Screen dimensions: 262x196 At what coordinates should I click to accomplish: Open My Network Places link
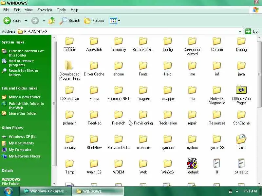(x=25, y=156)
